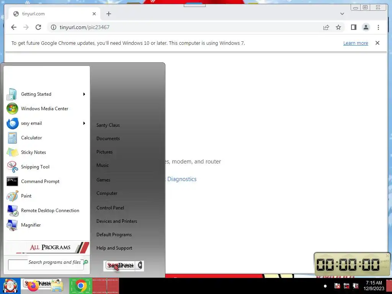Screen dimensions: 392x294
Task: Open Music library
Action: (103, 165)
